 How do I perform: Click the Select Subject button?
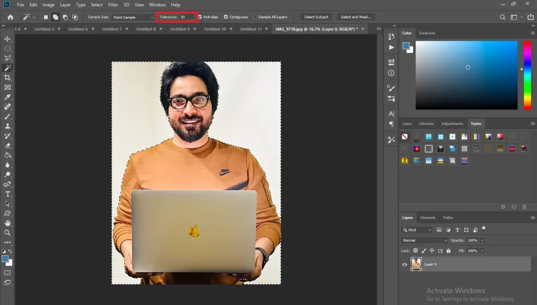[316, 17]
